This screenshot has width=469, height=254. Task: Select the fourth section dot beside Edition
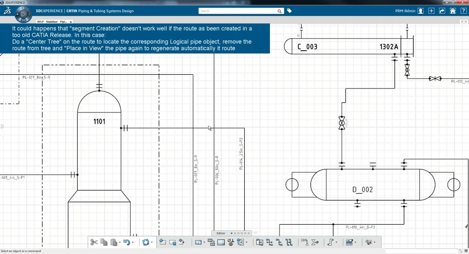pos(242,233)
